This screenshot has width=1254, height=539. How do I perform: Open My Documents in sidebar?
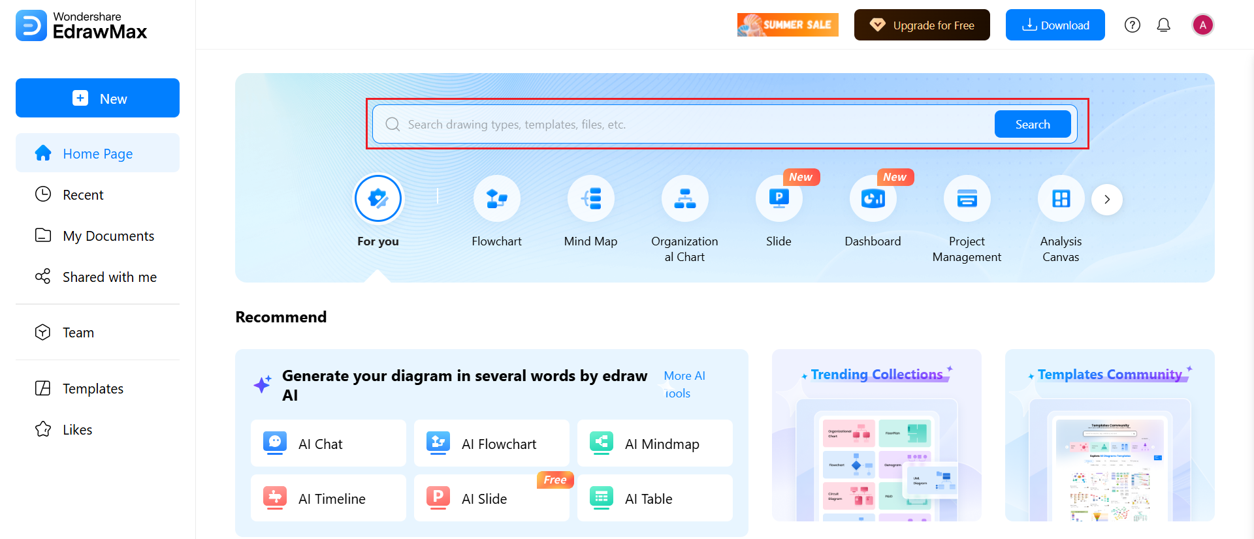[x=97, y=236]
